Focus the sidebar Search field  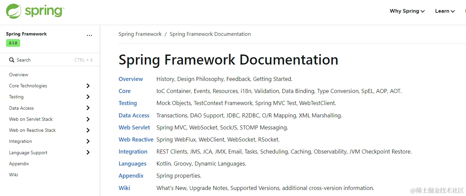point(50,60)
